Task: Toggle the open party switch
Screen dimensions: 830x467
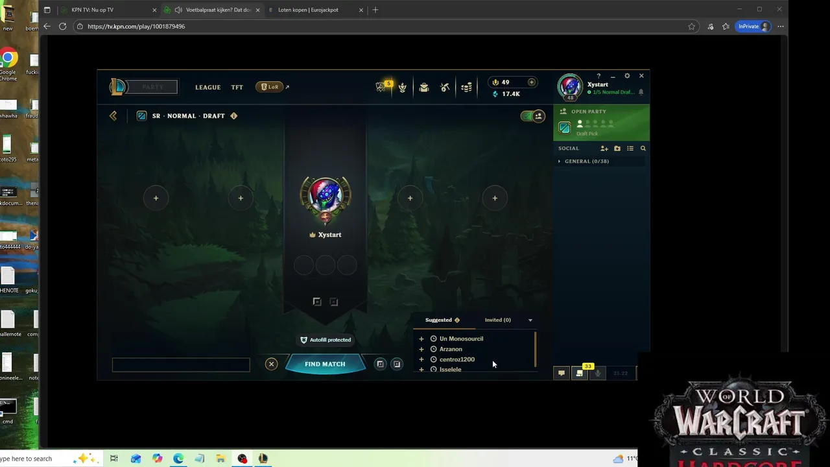Action: coord(532,116)
